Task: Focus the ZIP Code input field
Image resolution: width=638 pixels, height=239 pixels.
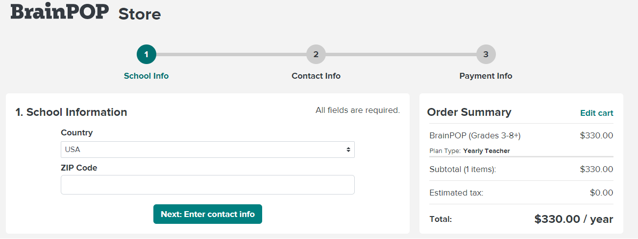Action: 208,185
